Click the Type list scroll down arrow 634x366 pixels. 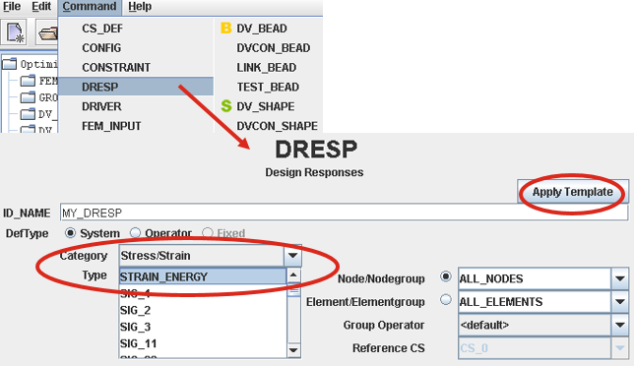(293, 350)
